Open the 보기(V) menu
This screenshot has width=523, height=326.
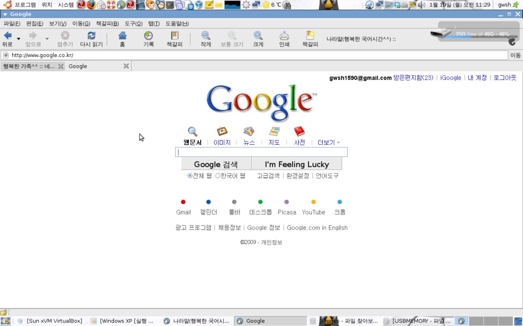pyautogui.click(x=58, y=23)
